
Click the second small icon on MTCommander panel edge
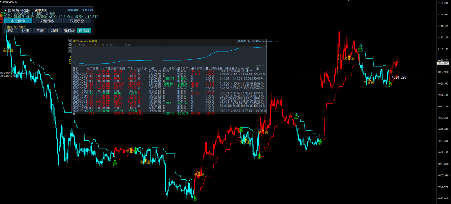tap(70, 45)
